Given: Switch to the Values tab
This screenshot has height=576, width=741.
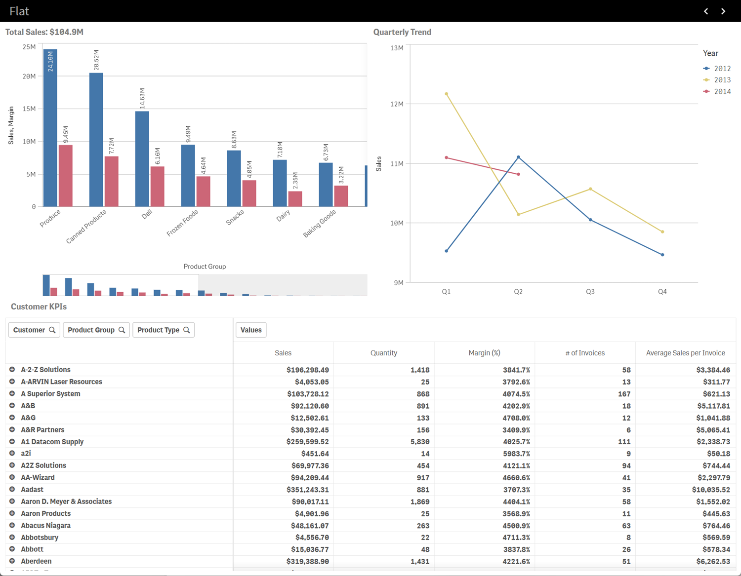Looking at the screenshot, I should (251, 330).
